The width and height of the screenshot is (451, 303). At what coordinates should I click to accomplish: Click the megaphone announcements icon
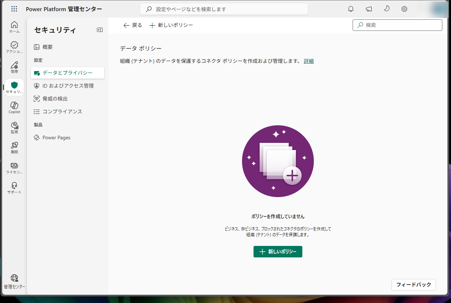pos(369,9)
